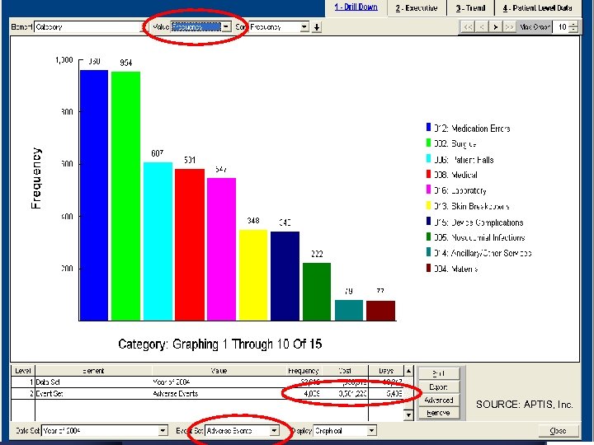Select the dark green bar labeled 222
The height and width of the screenshot is (445, 594).
[x=317, y=292]
